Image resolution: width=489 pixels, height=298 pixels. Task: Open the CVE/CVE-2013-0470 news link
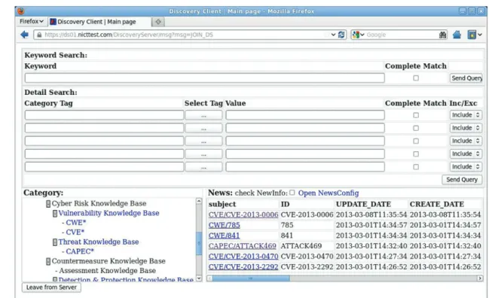(x=243, y=257)
